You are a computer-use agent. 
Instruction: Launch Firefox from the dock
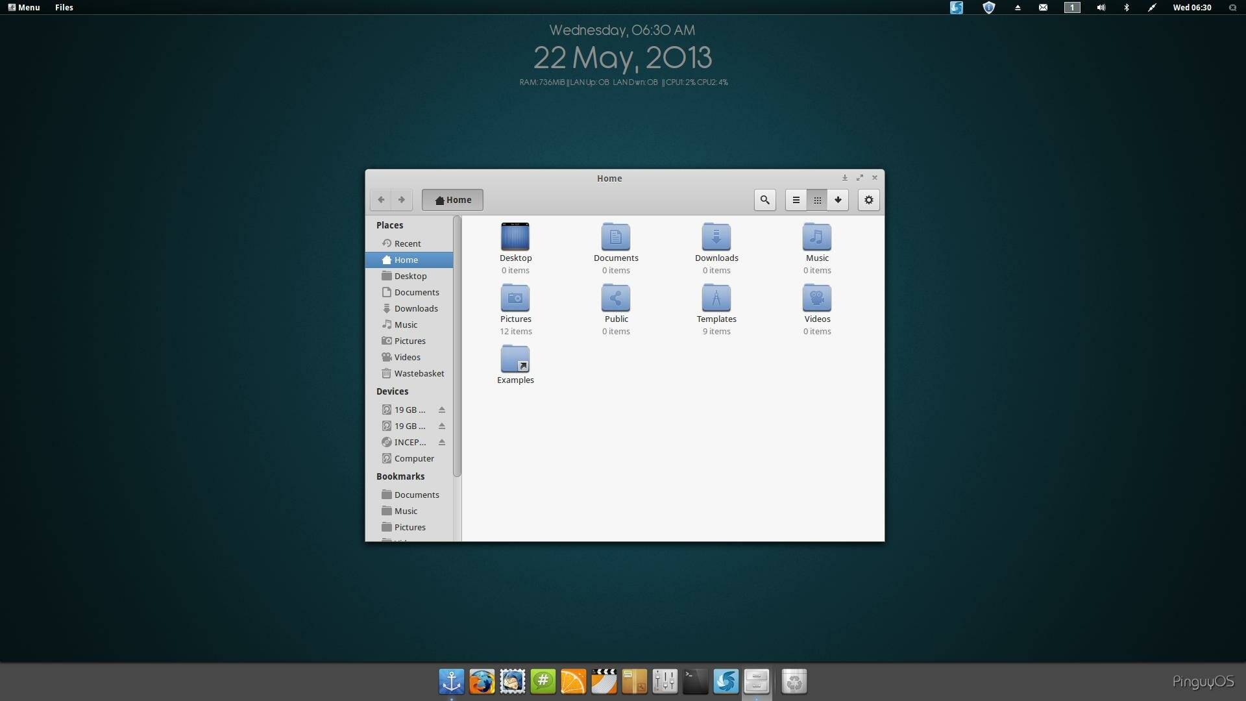coord(482,682)
